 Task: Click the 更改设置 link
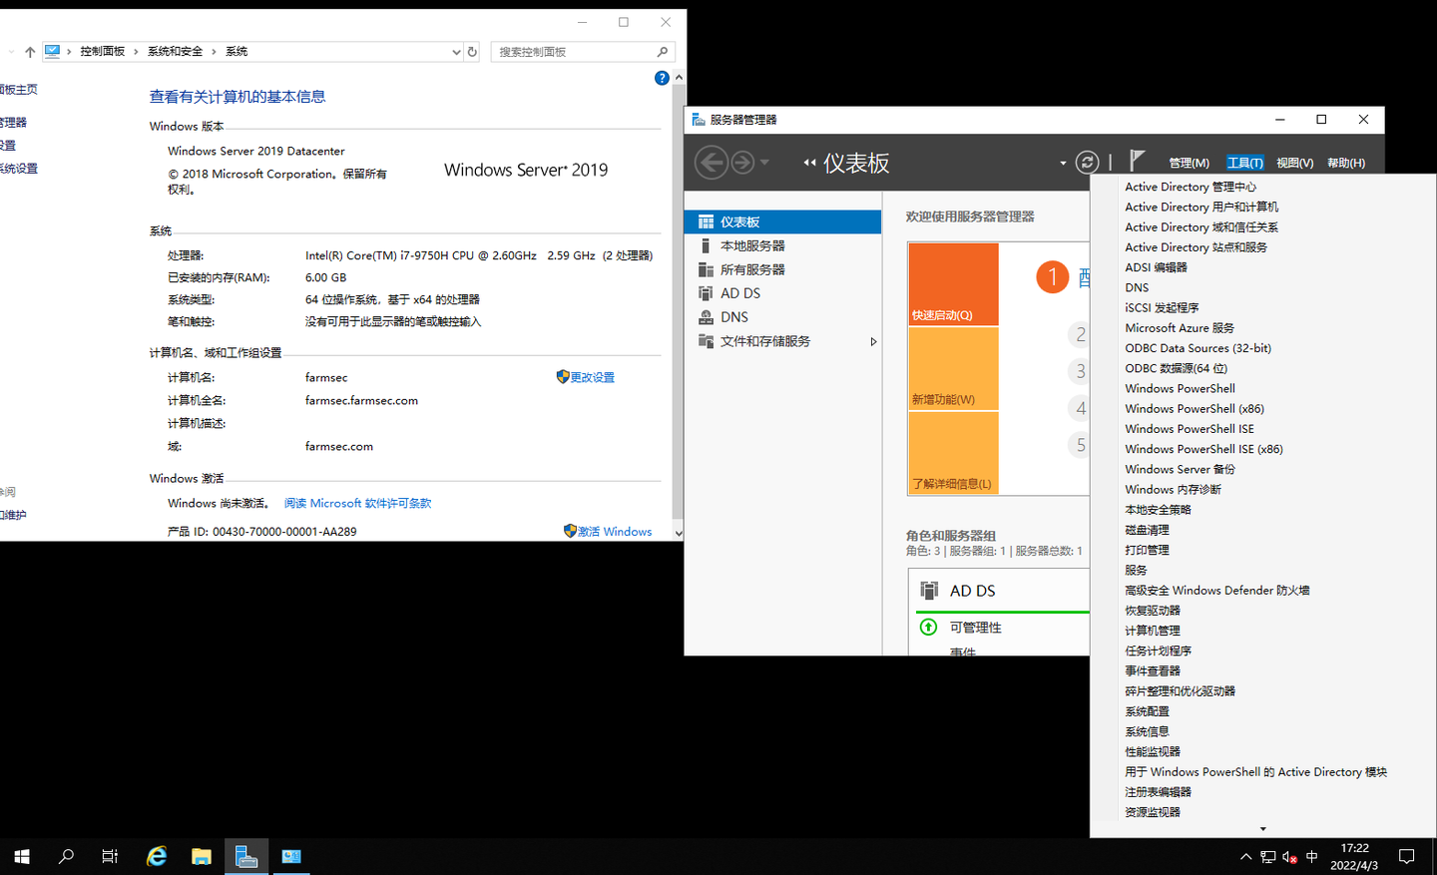click(591, 376)
